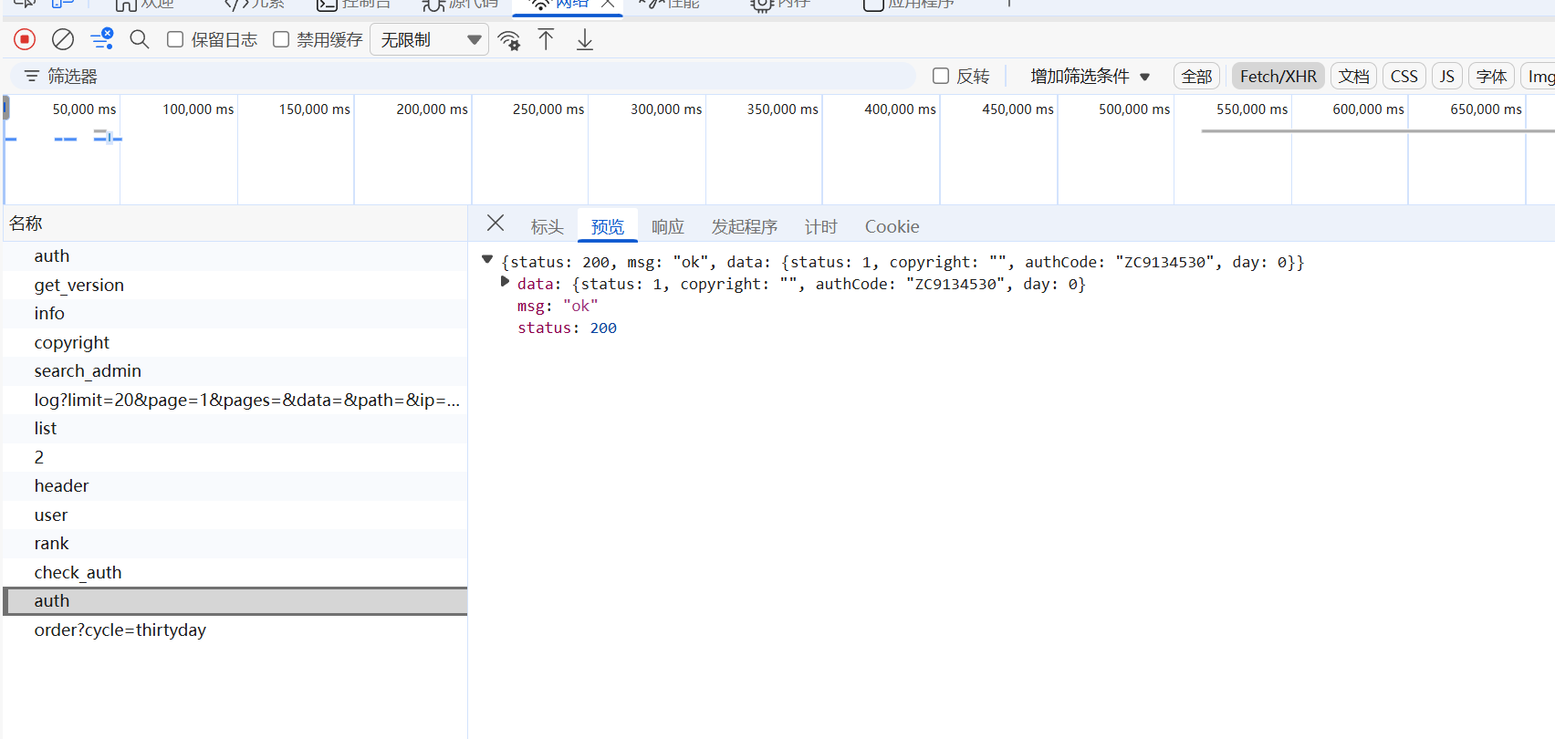Export HAR file with down arrow
The width and height of the screenshot is (1555, 739).
click(x=585, y=40)
